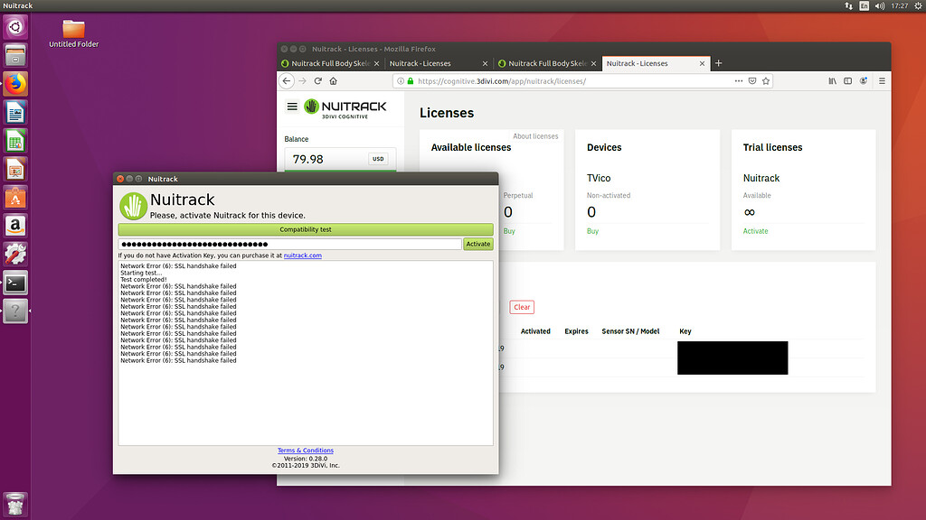
Task: Toggle Firefox sidebar view icon
Action: [x=847, y=80]
